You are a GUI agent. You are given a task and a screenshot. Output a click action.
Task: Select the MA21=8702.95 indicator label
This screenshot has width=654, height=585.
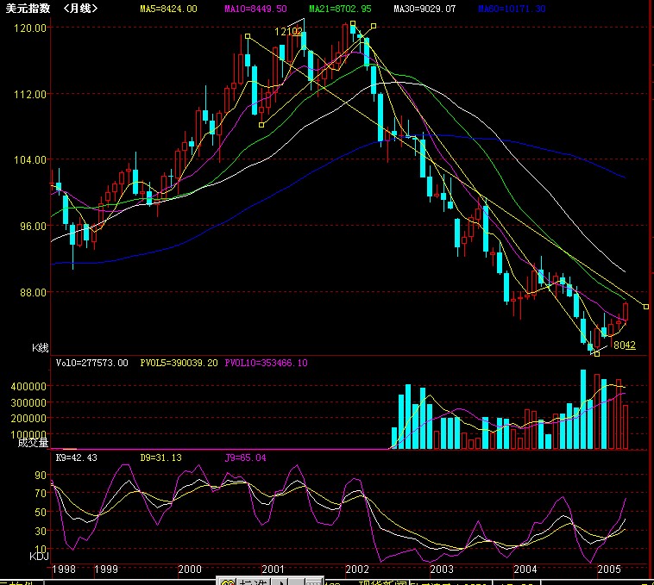click(340, 9)
